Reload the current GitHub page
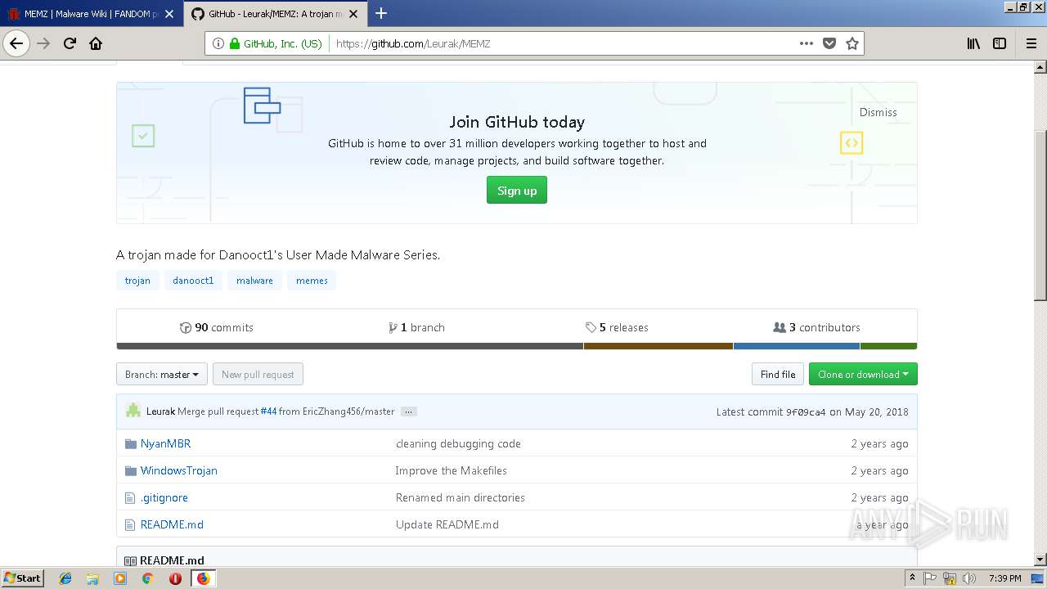This screenshot has height=589, width=1047. (x=70, y=43)
